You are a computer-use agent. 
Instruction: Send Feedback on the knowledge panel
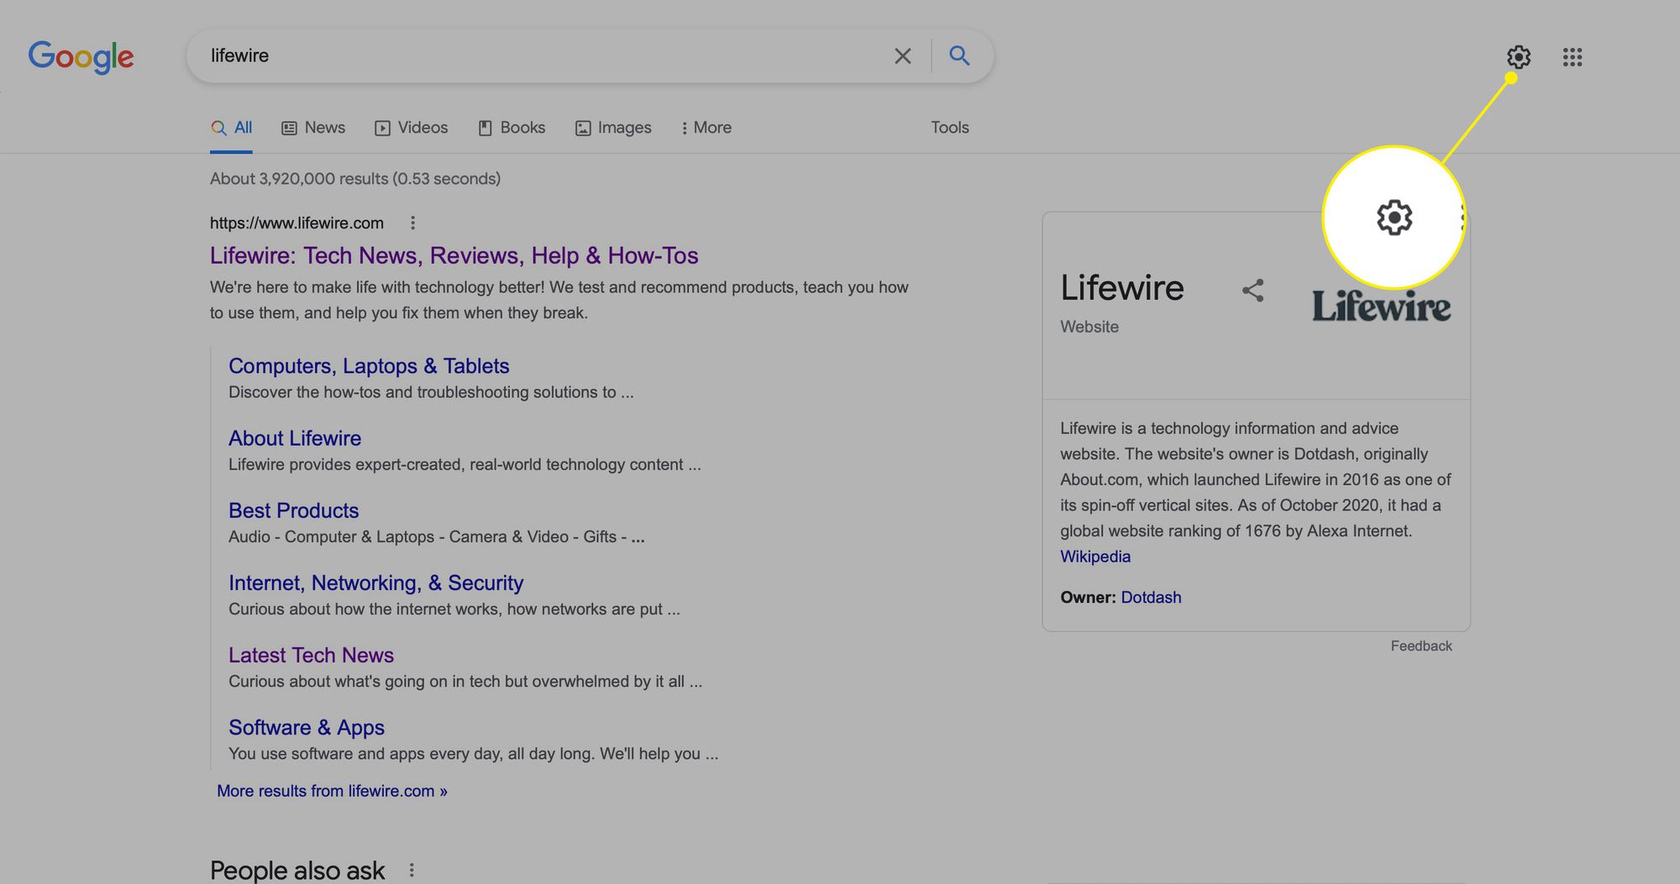[1421, 646]
